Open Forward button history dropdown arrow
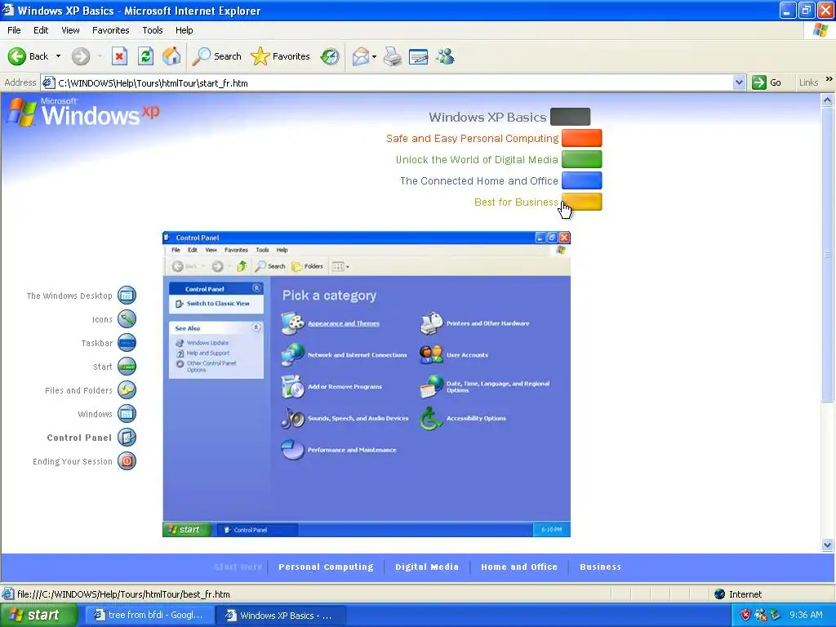The image size is (836, 627). click(x=100, y=56)
